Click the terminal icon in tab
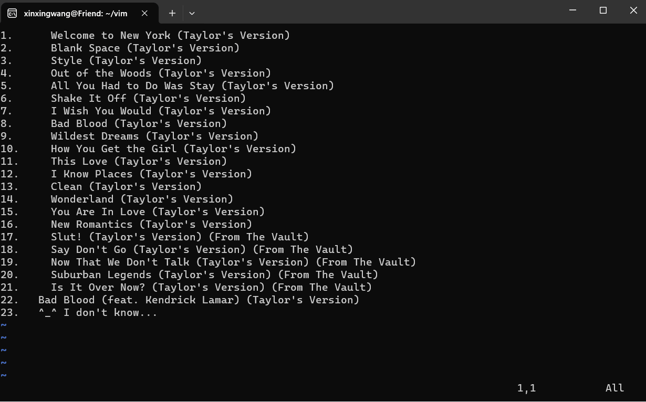The image size is (646, 402). tap(12, 13)
